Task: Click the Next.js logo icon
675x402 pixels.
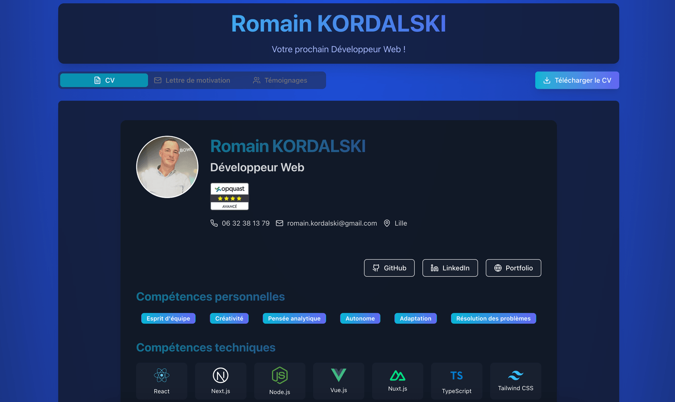Action: point(221,375)
